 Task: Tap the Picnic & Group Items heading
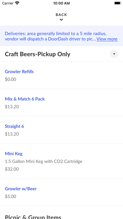[33, 217]
